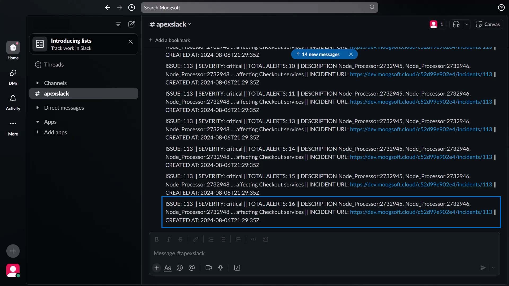Collapse the Apps section

point(37,122)
